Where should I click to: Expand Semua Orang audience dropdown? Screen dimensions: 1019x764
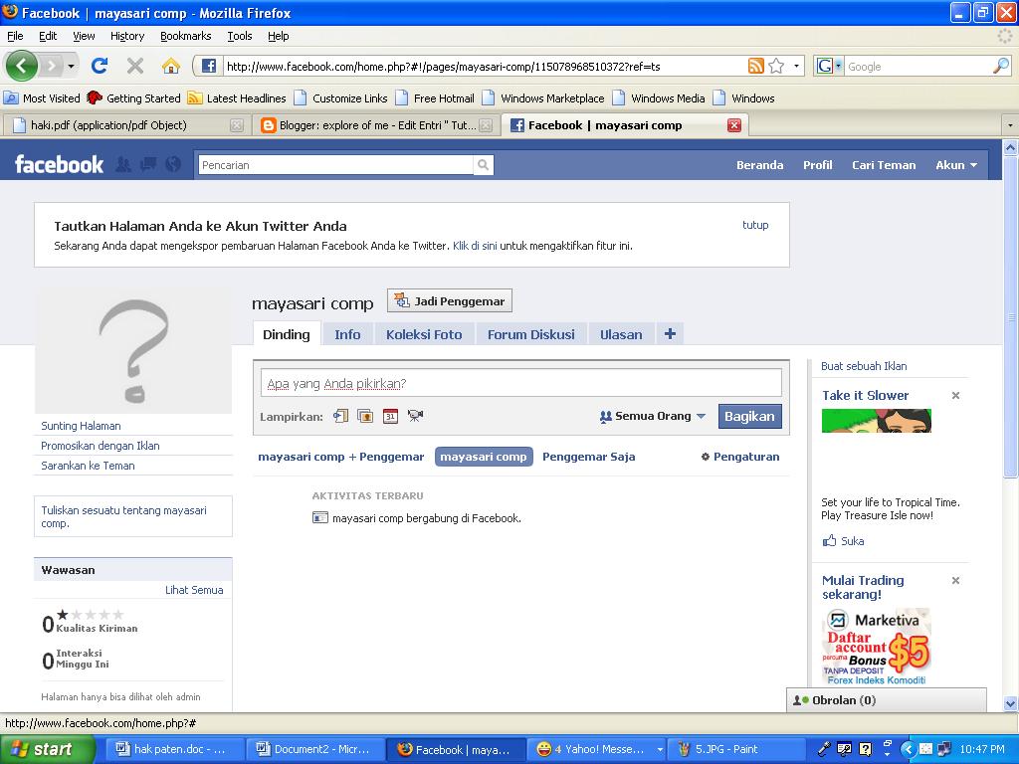652,416
